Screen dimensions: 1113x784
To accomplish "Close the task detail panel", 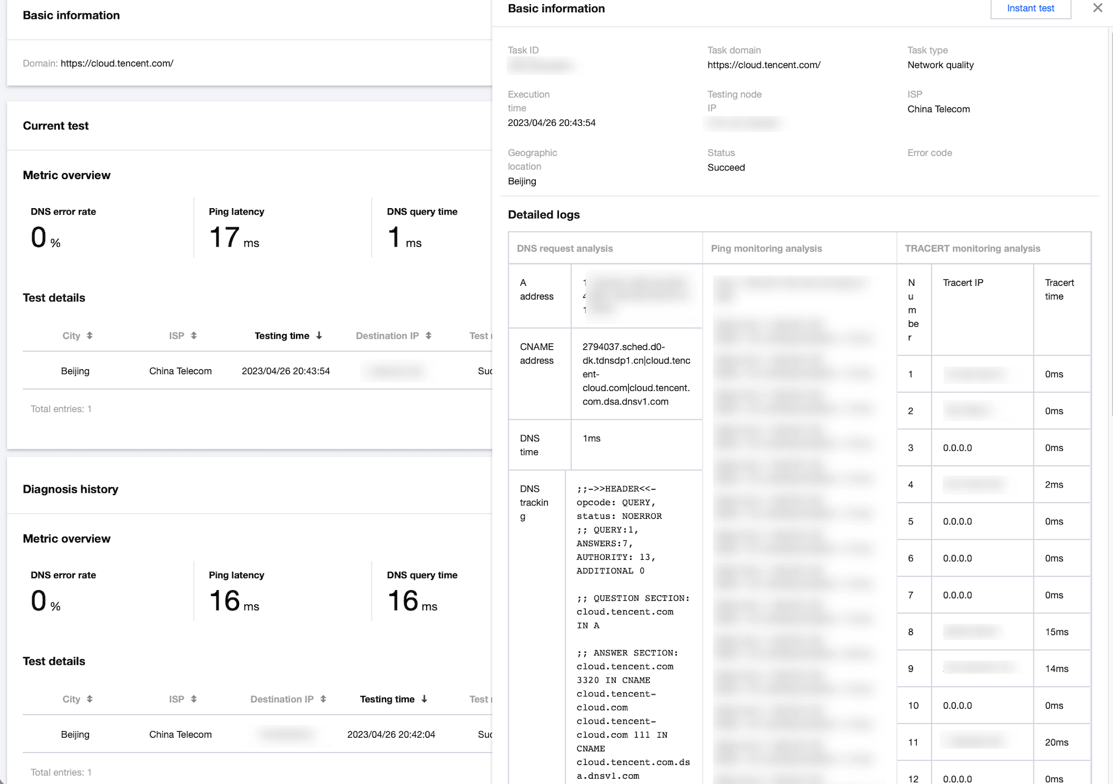I will coord(1098,8).
